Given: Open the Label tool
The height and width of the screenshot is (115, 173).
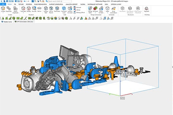Looking at the screenshot, I should [x=107, y=9].
